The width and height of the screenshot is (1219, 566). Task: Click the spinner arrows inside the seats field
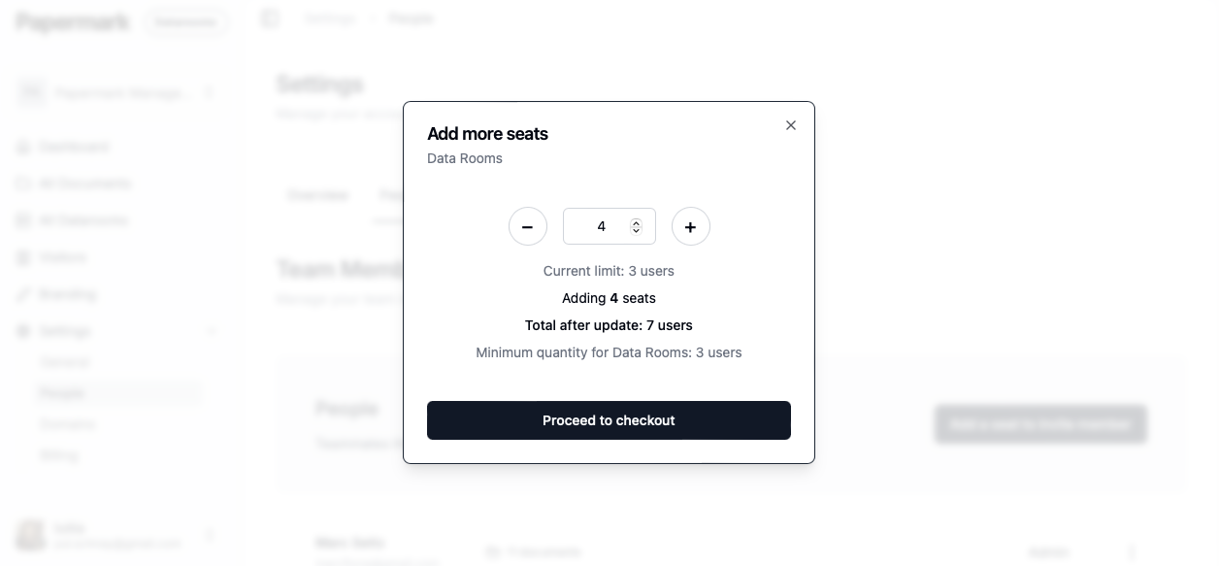(636, 226)
